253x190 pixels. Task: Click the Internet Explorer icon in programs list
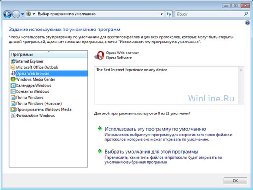13,61
